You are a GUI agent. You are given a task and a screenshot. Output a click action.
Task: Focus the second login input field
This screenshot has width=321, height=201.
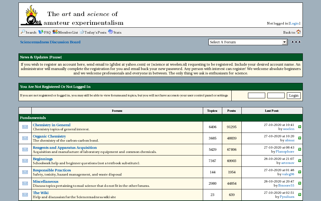(276, 95)
